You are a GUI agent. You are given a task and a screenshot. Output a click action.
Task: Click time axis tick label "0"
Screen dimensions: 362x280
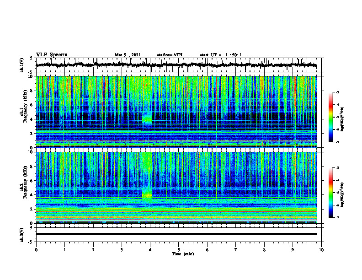point(36,250)
